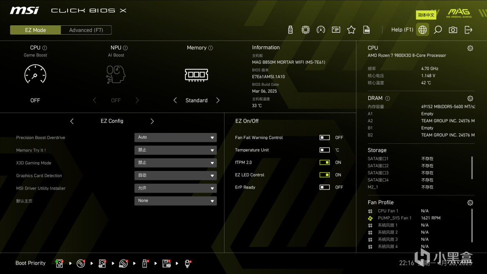Open Help (F1)
The width and height of the screenshot is (487, 274).
click(402, 30)
